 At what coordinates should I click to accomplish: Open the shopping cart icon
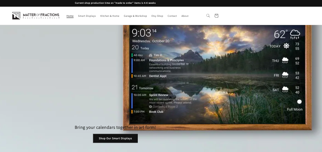coord(216,16)
